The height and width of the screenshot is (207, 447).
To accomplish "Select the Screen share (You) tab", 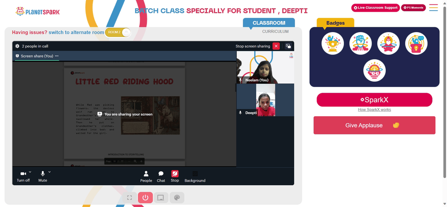I will pyautogui.click(x=37, y=56).
